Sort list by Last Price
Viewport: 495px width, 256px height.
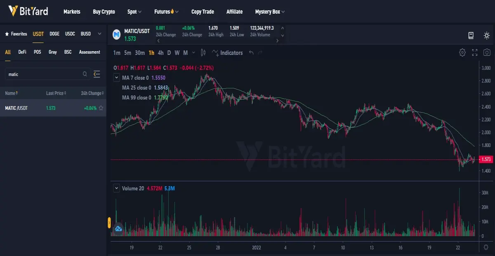click(x=56, y=93)
